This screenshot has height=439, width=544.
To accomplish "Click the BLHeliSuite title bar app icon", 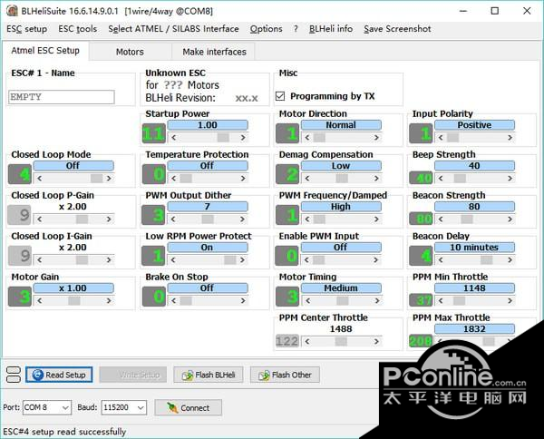I will (x=12, y=11).
